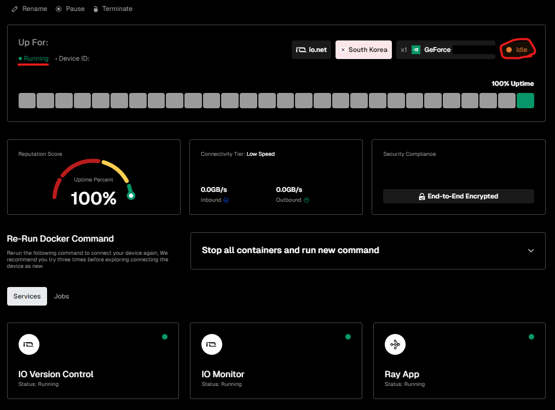Click the Terminate icon
Screen dimensions: 555x410
click(96, 9)
